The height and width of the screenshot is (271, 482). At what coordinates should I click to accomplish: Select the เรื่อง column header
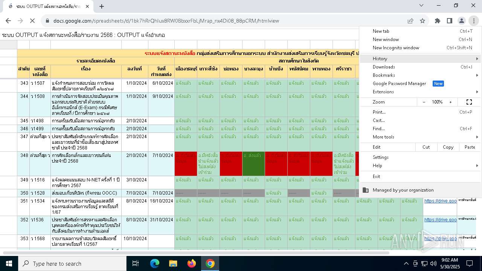(x=86, y=72)
